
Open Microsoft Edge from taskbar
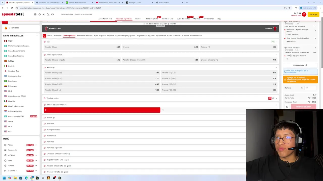[26, 178]
